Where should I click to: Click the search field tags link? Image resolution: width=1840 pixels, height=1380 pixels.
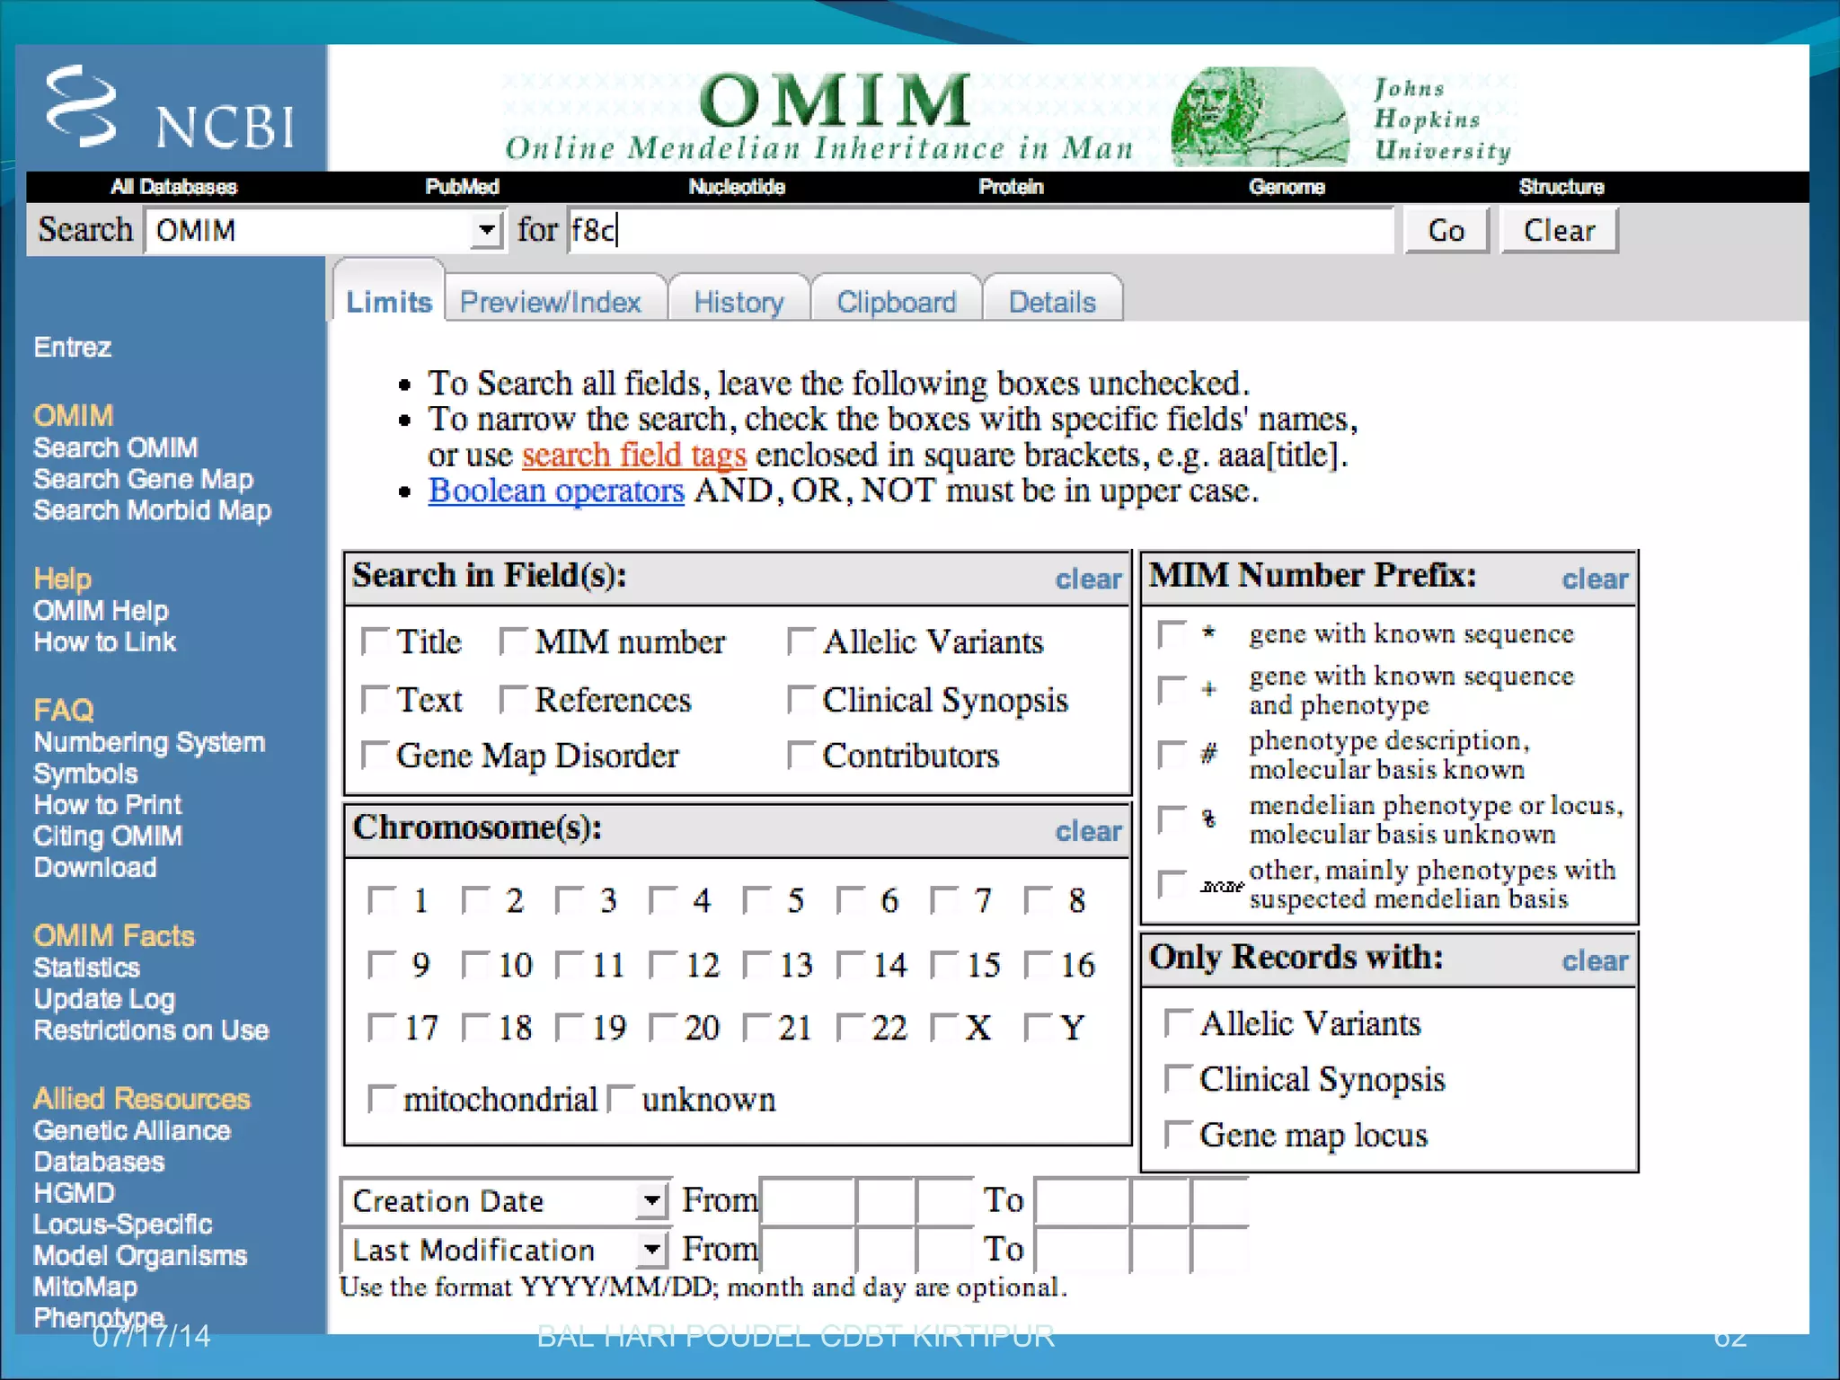[633, 456]
